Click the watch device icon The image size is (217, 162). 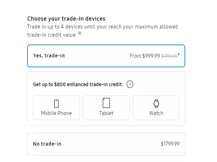[156, 104]
